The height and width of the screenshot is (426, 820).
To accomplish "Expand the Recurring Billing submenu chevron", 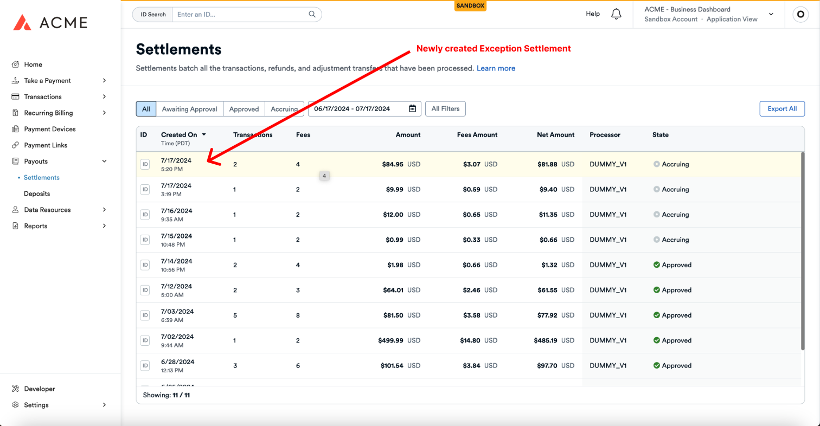I will (x=104, y=113).
